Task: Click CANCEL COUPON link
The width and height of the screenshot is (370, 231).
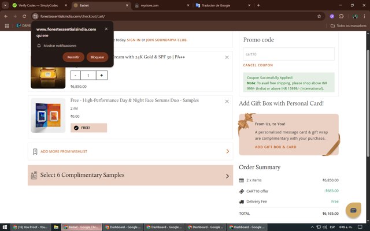Action: tap(258, 65)
